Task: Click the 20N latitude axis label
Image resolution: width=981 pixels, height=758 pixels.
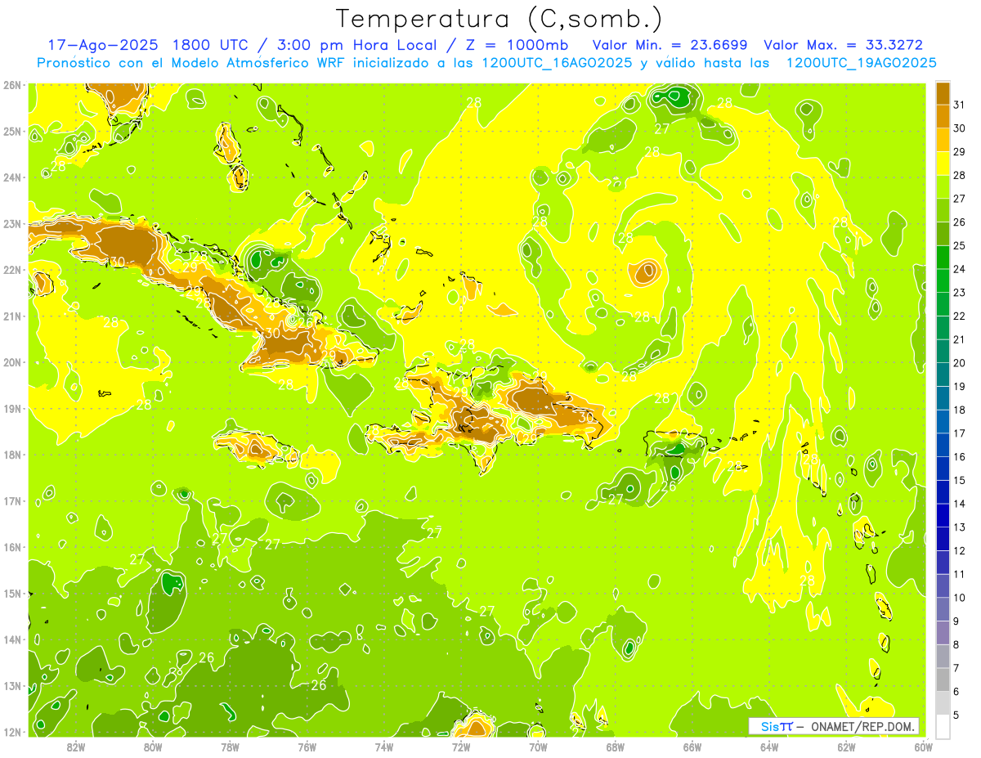Action: [12, 362]
